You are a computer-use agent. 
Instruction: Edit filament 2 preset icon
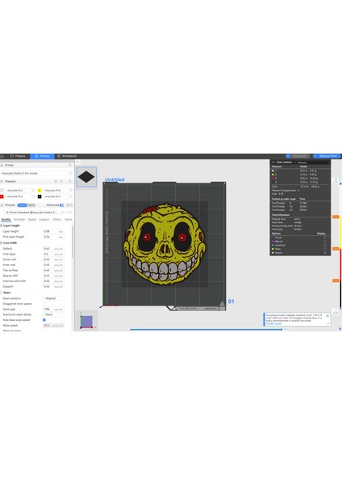pyautogui.click(x=71, y=190)
